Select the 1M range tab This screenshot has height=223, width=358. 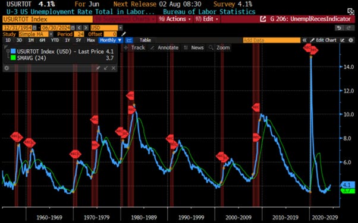pyautogui.click(x=31, y=40)
